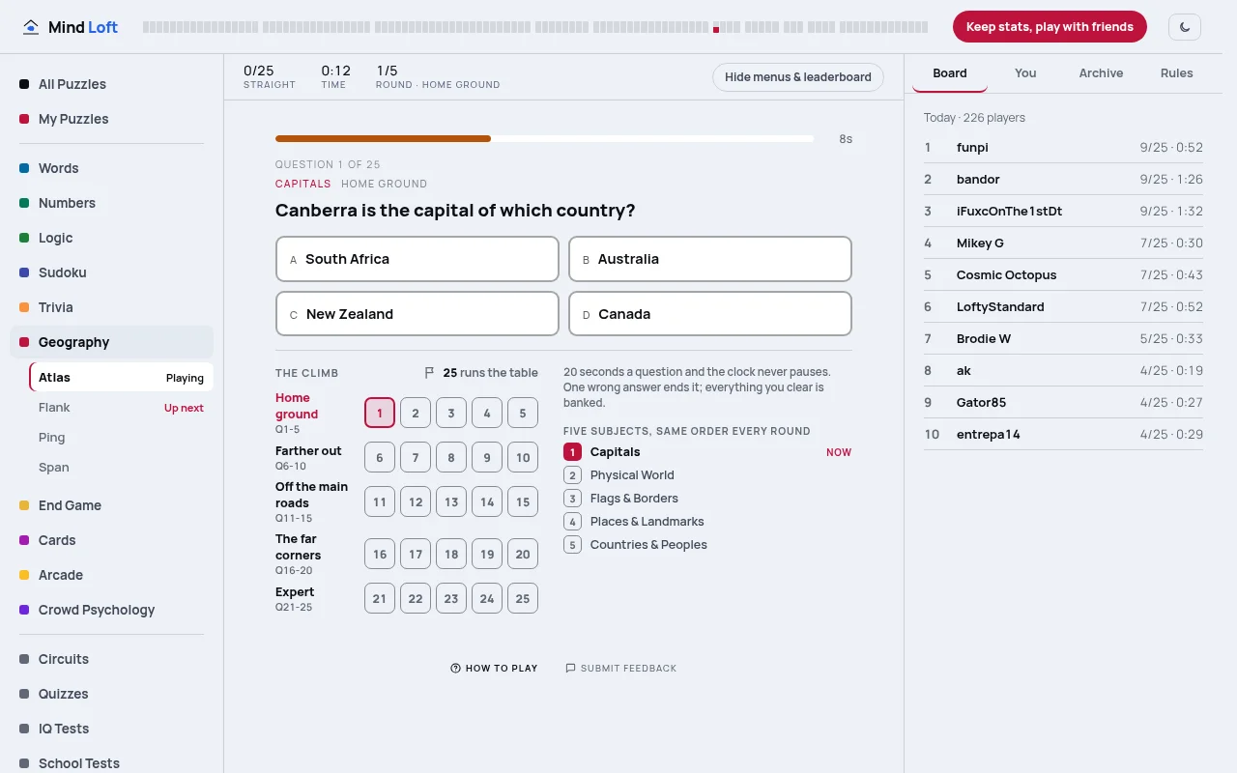Click the question timer progress bar
The image size is (1237, 773).
pos(544,139)
